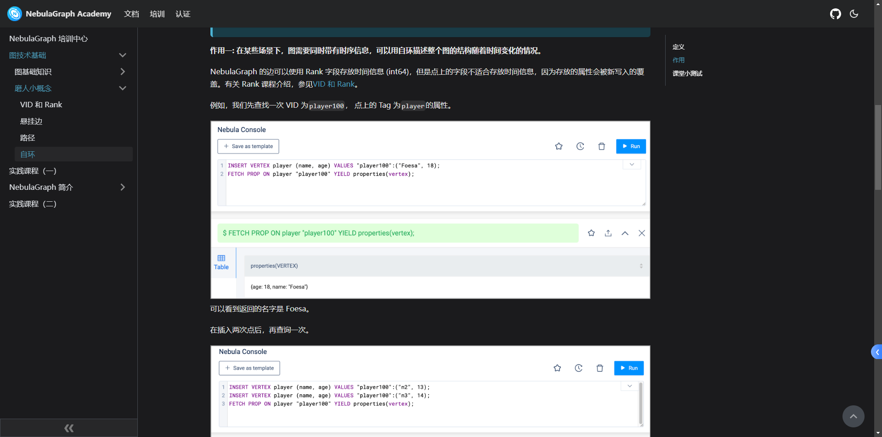Viewport: 882px width, 437px height.
Task: Open the VID 和 Rank sidebar page
Action: click(x=41, y=105)
